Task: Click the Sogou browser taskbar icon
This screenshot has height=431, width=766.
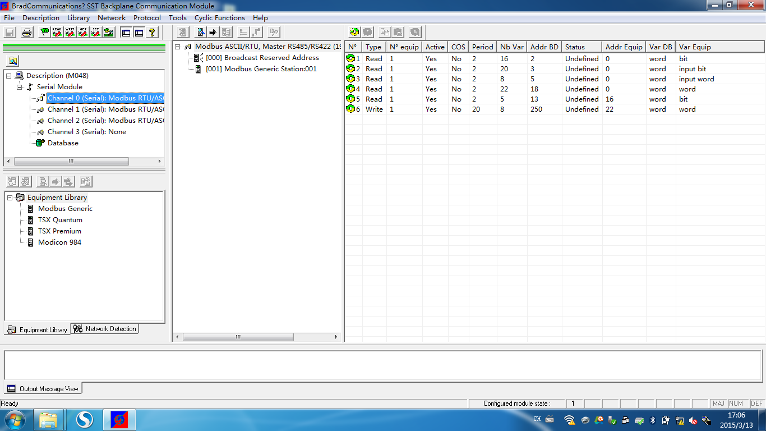Action: click(84, 420)
